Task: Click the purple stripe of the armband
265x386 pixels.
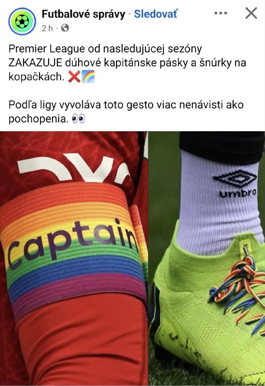Action: click(x=79, y=293)
